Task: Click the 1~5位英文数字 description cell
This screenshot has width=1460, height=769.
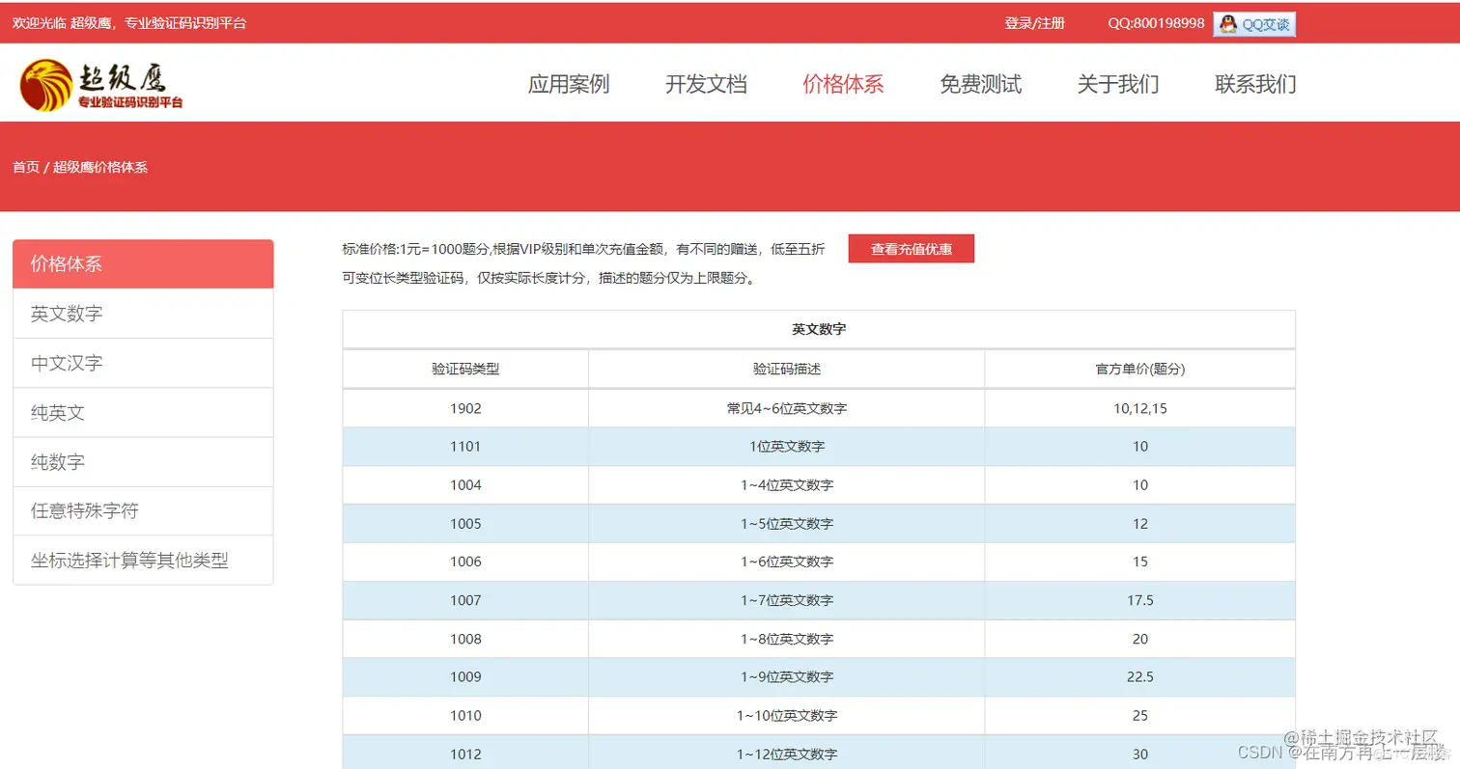Action: point(787,524)
